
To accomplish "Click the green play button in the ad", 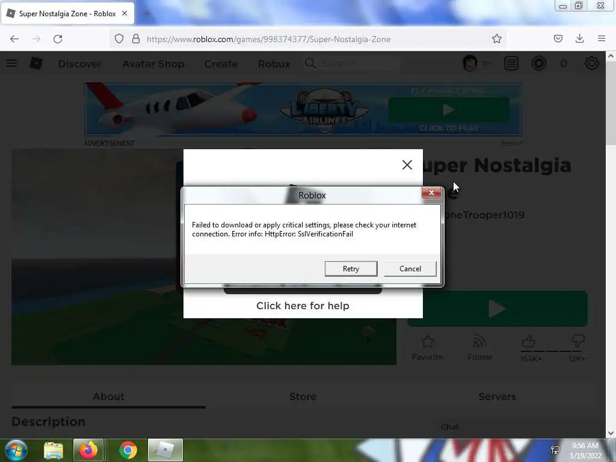I will pyautogui.click(x=449, y=109).
